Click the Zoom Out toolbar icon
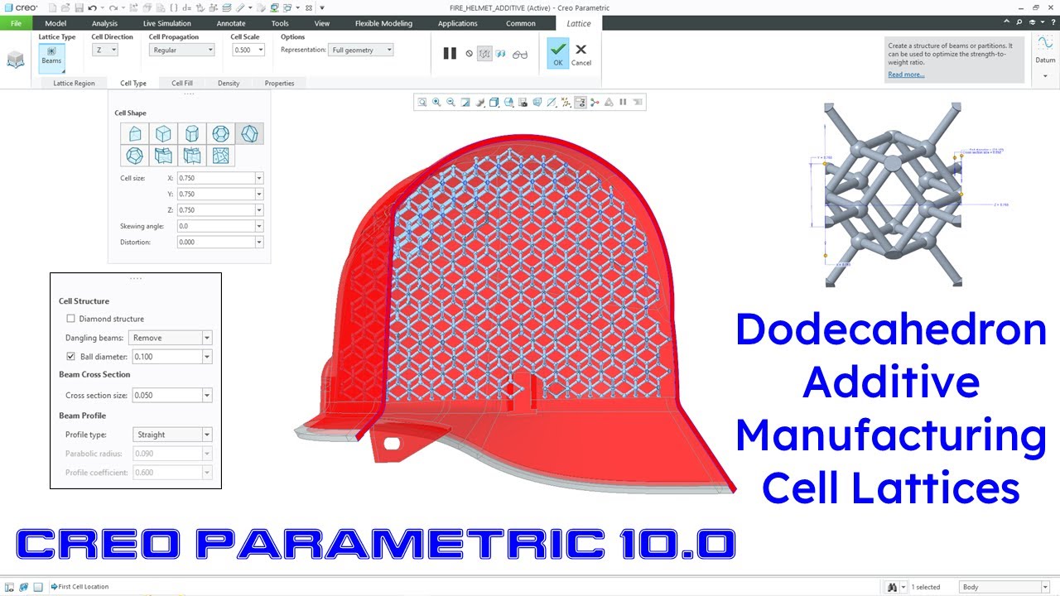This screenshot has width=1060, height=596. tap(450, 103)
